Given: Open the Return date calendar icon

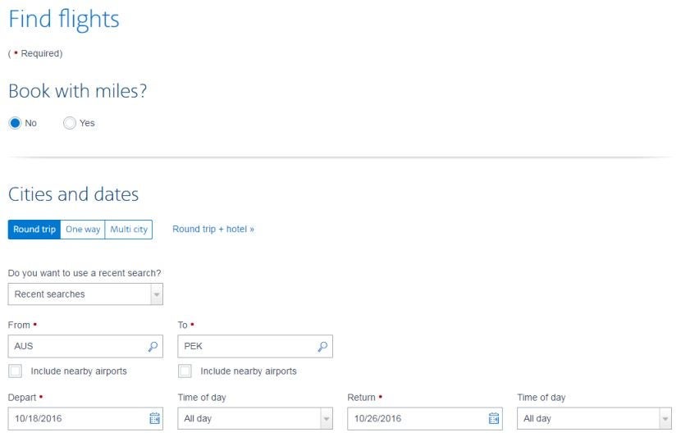Looking at the screenshot, I should point(494,419).
